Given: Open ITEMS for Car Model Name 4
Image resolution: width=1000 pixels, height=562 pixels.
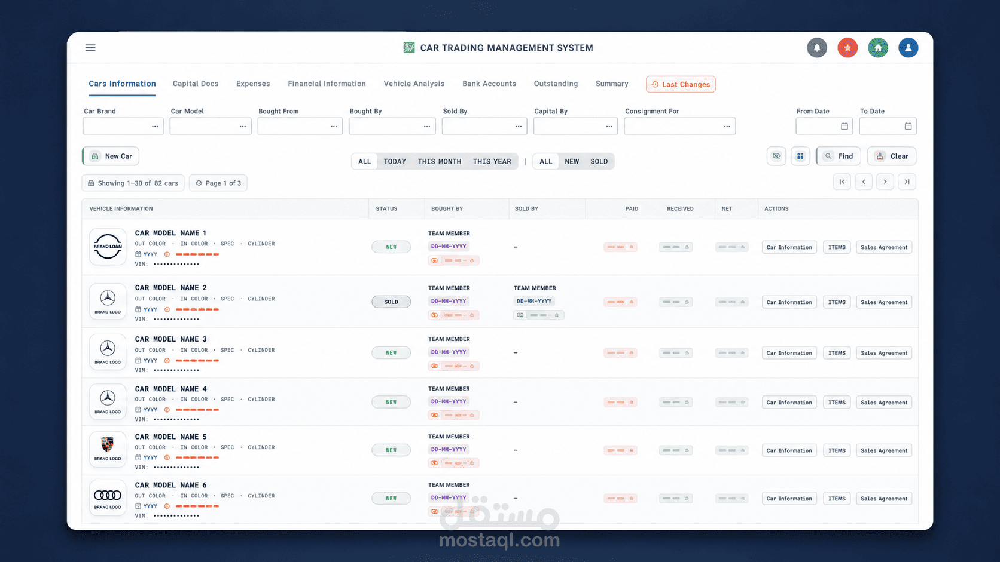Looking at the screenshot, I should tap(837, 403).
